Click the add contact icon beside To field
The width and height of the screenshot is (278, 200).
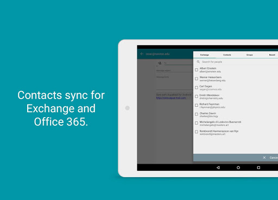[160, 63]
